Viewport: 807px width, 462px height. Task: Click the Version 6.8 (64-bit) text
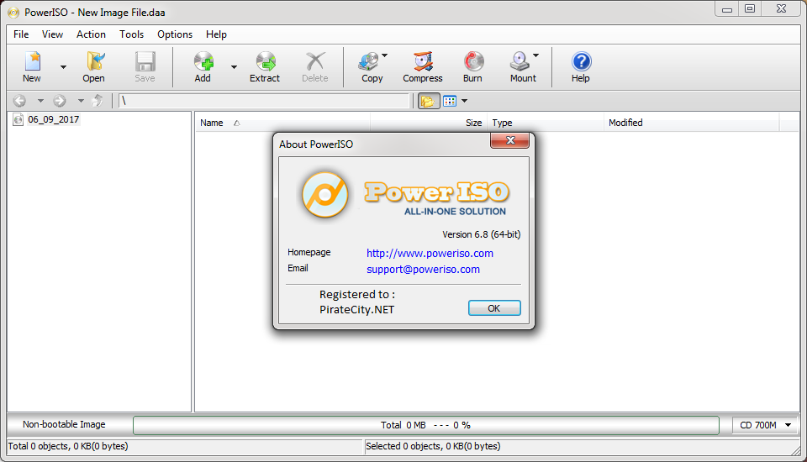pyautogui.click(x=481, y=234)
